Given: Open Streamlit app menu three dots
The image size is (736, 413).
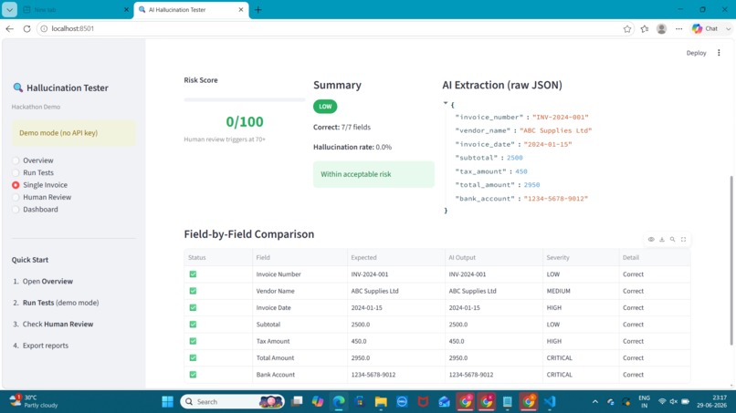Looking at the screenshot, I should point(719,53).
